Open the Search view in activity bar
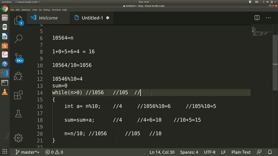This screenshot has width=278, height=156. (18, 39)
